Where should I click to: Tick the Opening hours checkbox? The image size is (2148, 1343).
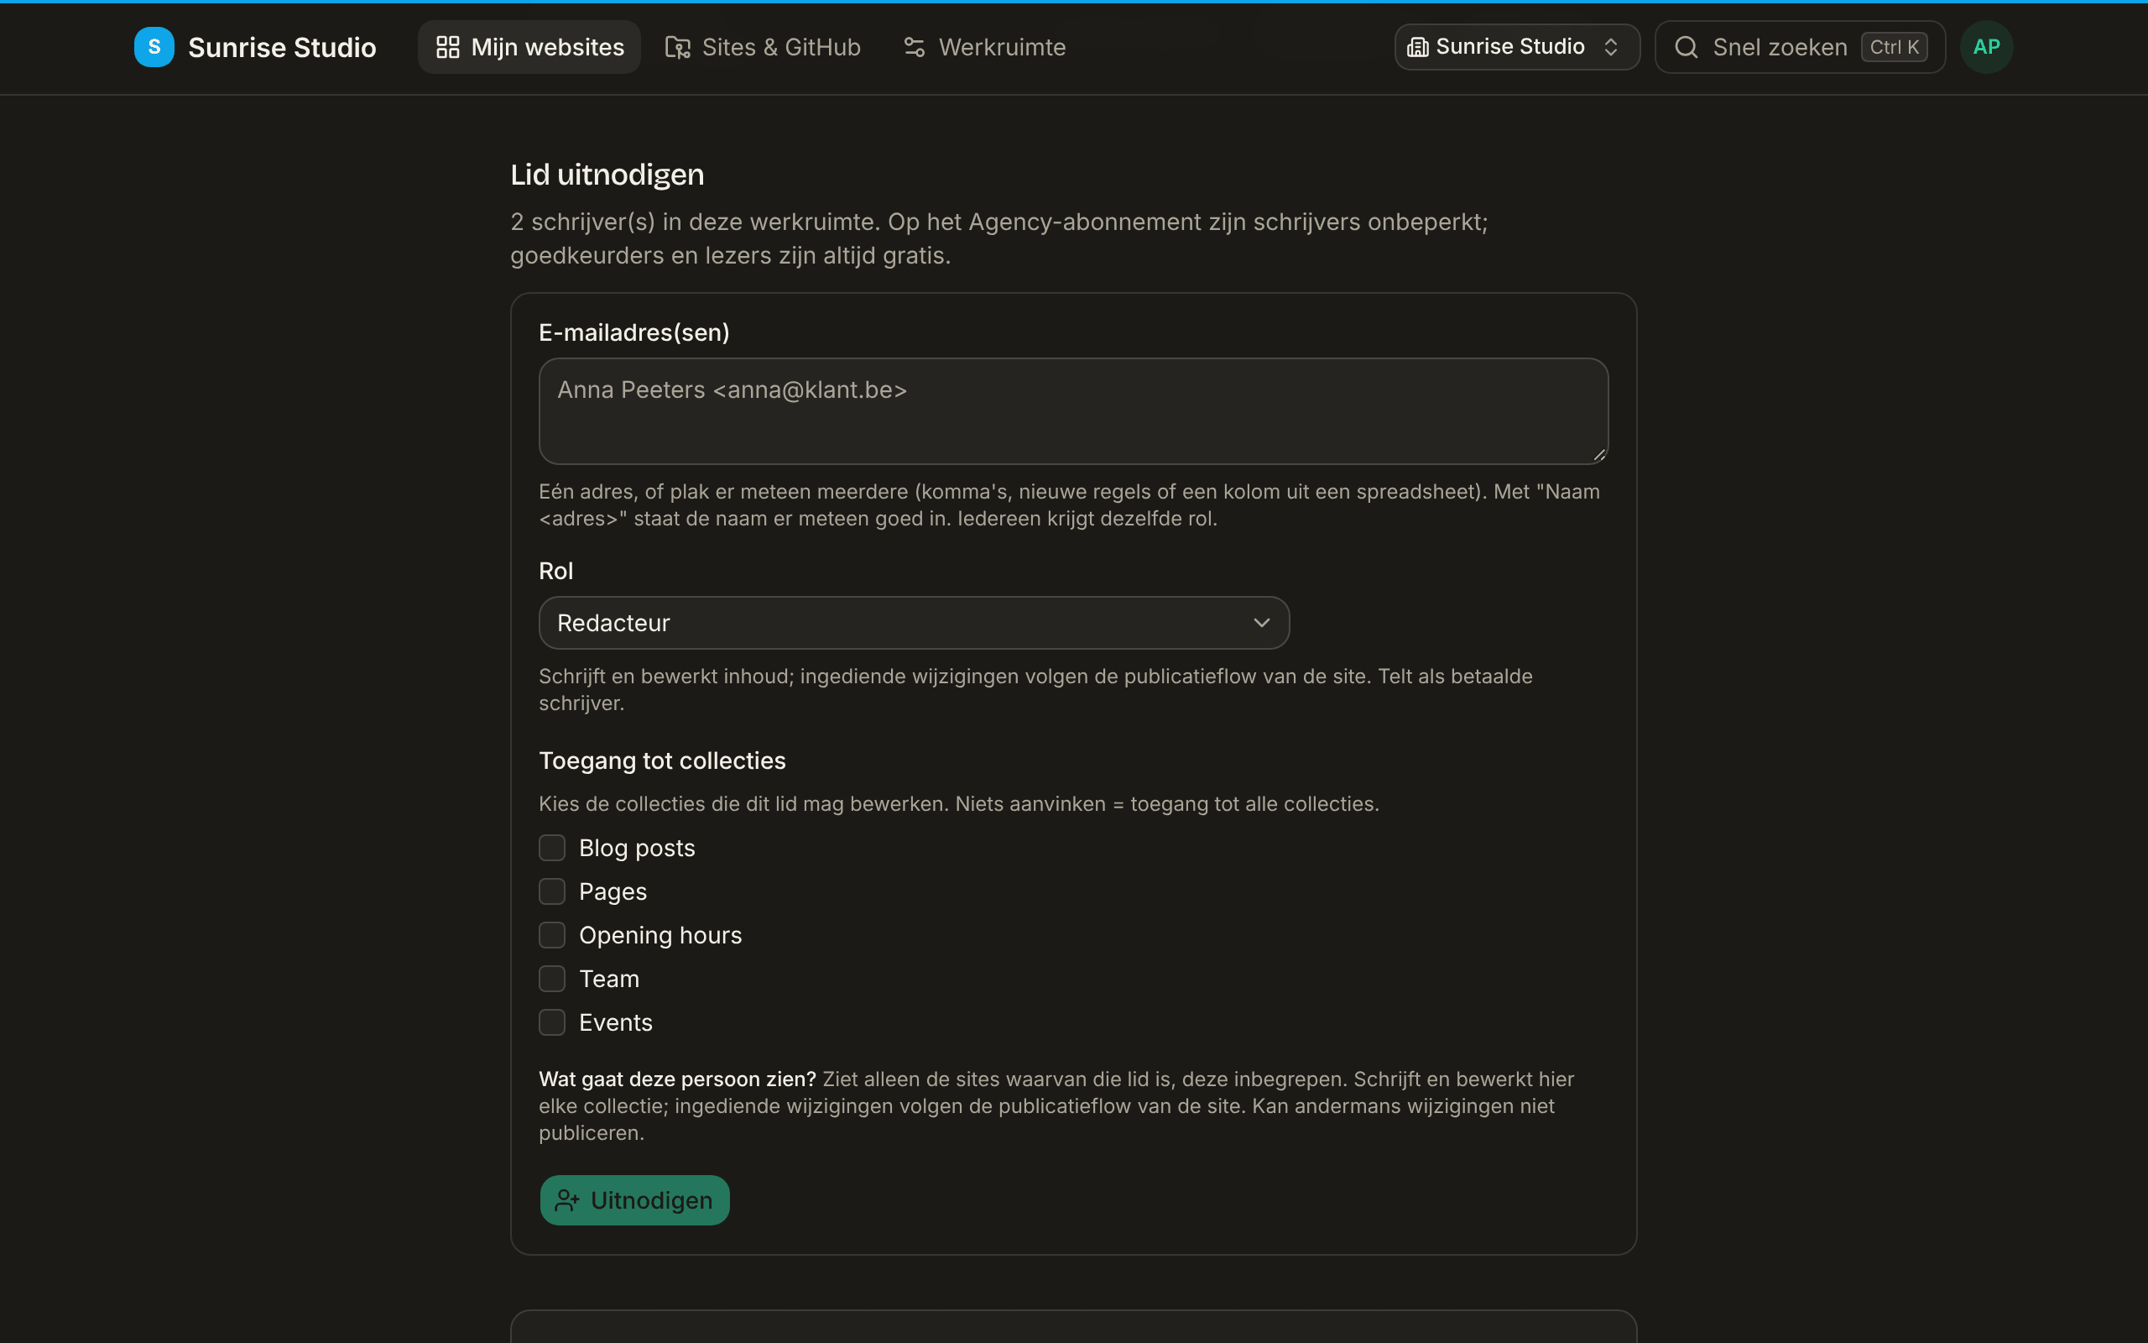click(x=552, y=935)
